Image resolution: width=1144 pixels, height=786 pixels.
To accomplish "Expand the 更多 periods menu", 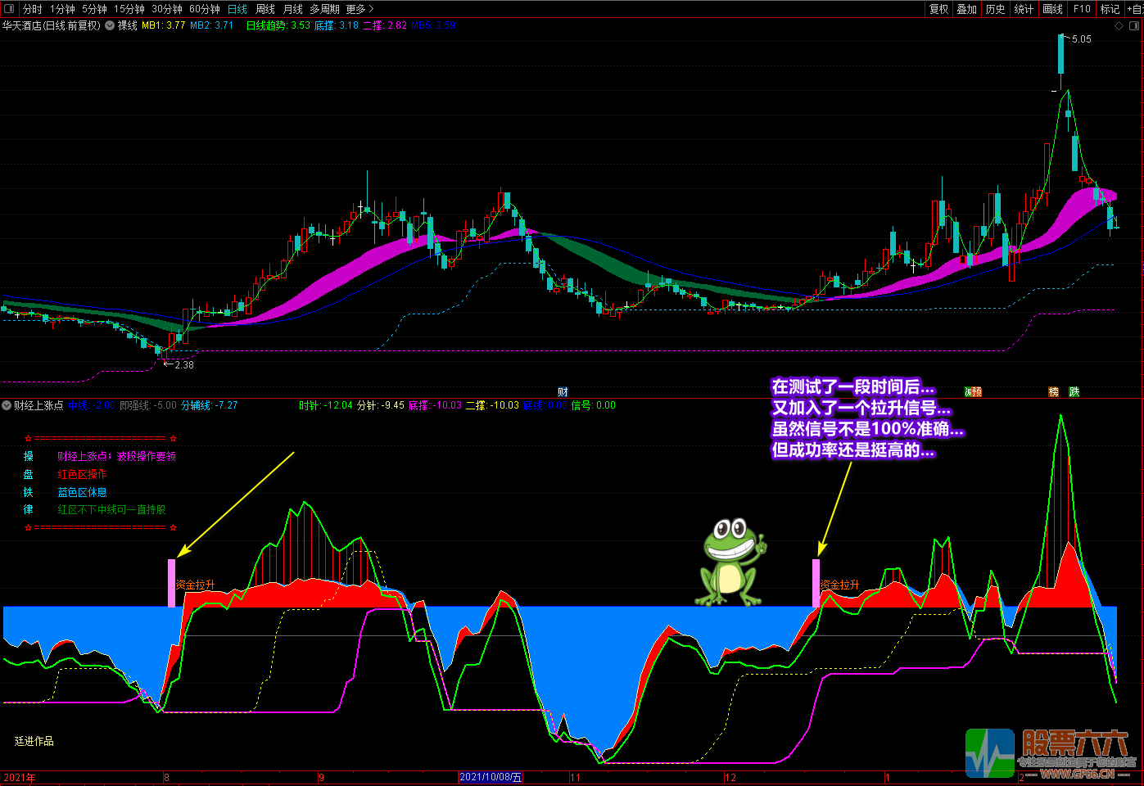I will pyautogui.click(x=359, y=9).
